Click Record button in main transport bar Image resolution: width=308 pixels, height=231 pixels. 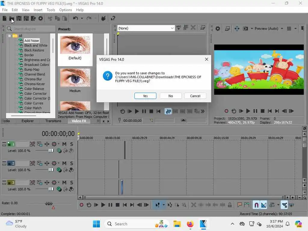coord(82,205)
